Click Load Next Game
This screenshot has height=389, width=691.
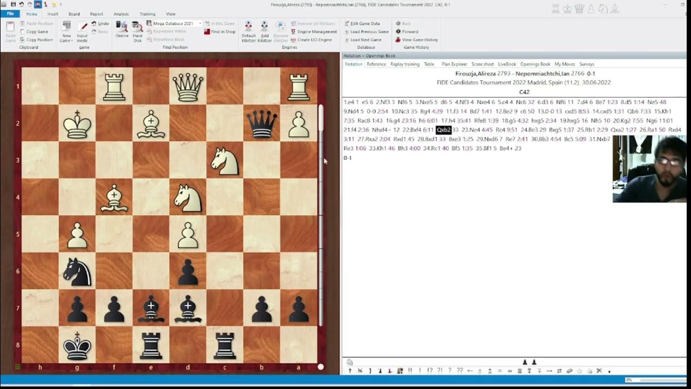pos(362,40)
